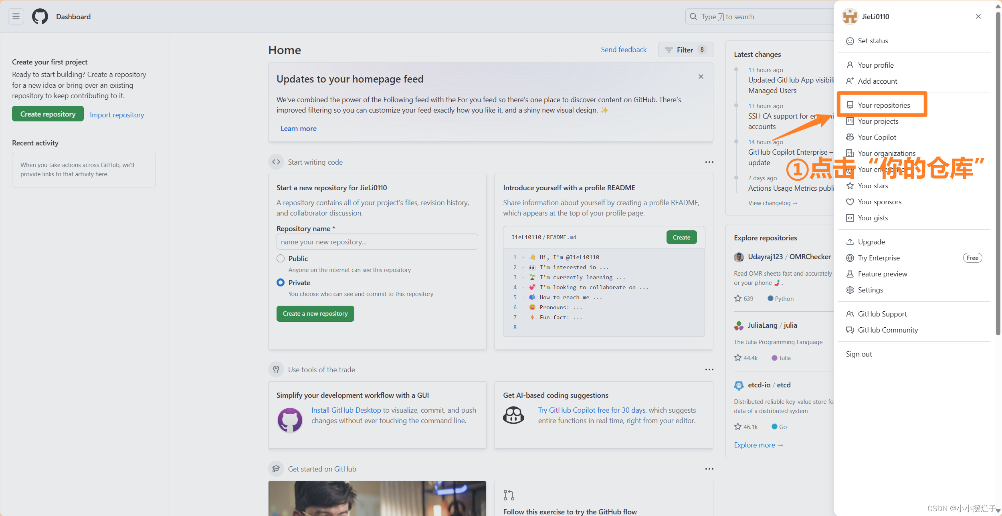The image size is (1002, 516).
Task: Click the green Create repository button
Action: [48, 114]
